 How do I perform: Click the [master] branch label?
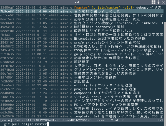coord(82,7)
